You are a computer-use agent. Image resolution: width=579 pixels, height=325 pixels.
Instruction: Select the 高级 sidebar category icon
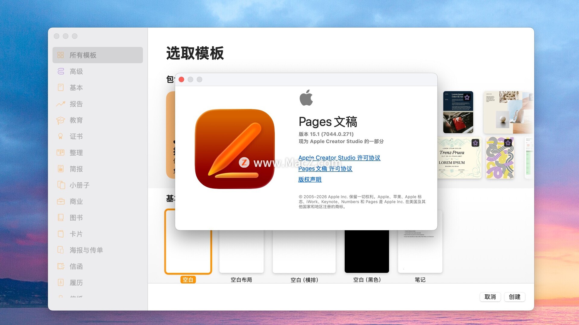61,71
